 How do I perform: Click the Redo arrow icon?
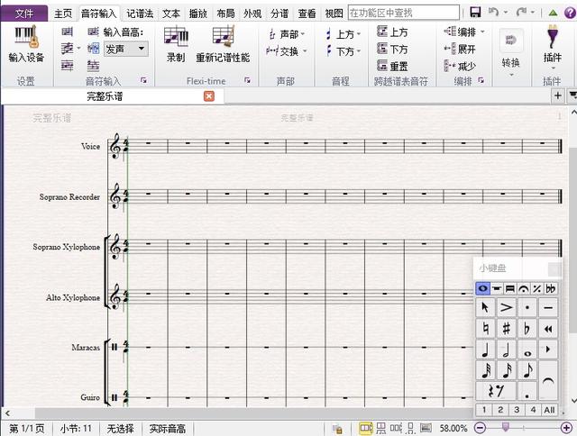521,12
